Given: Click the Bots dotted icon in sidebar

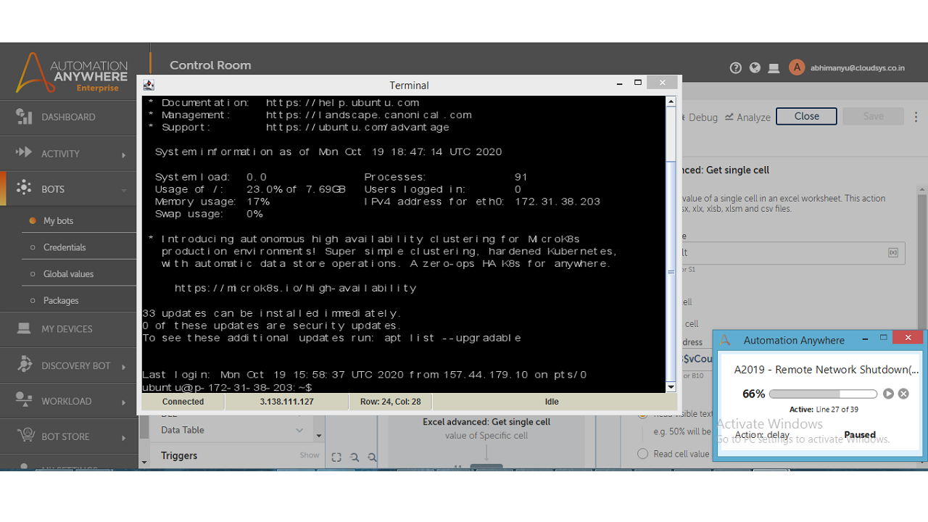Looking at the screenshot, I should pyautogui.click(x=24, y=188).
